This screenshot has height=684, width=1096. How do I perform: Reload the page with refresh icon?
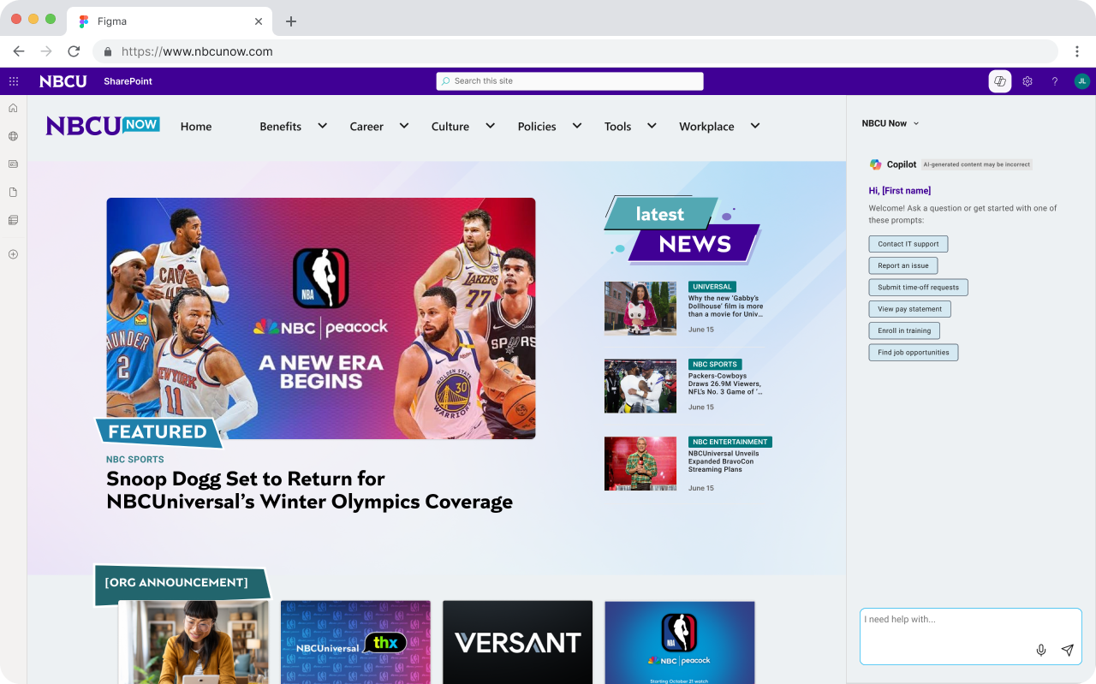pyautogui.click(x=74, y=51)
